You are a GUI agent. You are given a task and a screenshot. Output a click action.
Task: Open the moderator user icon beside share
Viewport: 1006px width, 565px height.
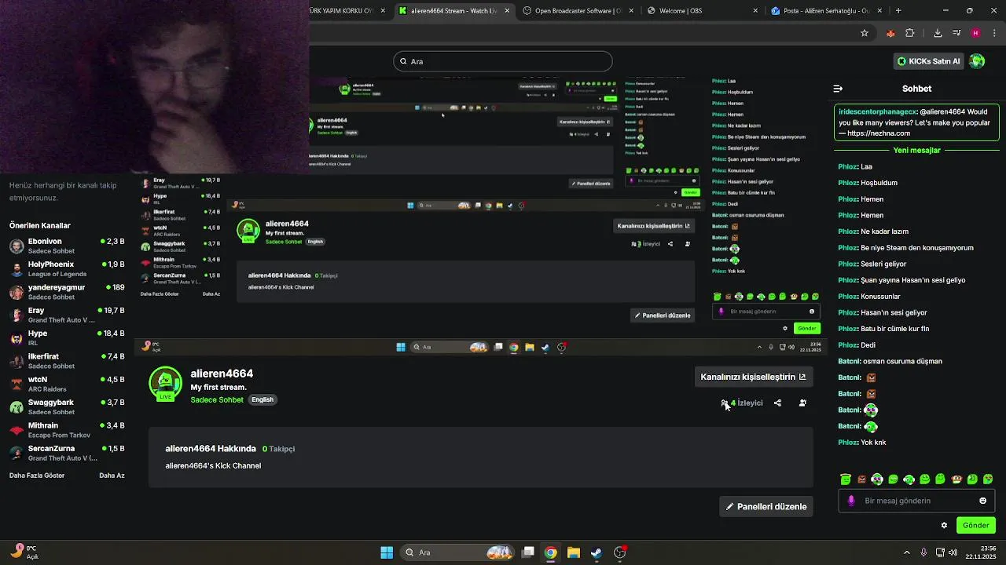(802, 403)
